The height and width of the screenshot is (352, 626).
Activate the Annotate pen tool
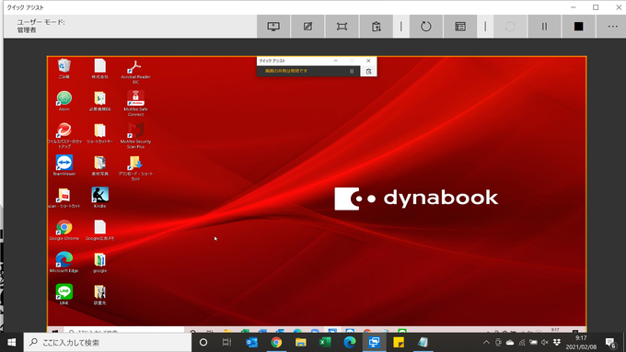(x=307, y=27)
